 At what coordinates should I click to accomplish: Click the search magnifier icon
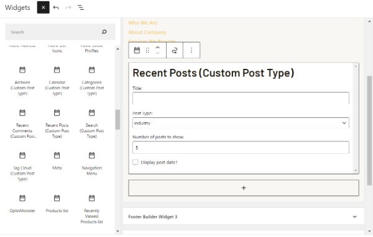pyautogui.click(x=104, y=32)
